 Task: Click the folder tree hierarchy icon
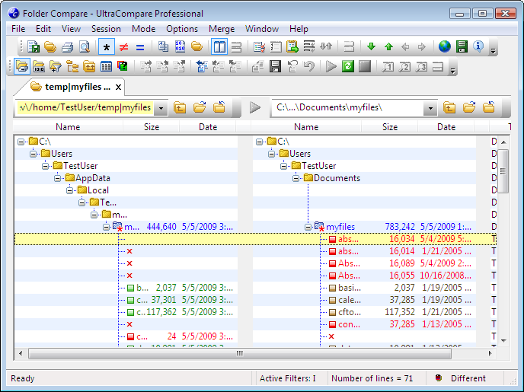[72, 66]
